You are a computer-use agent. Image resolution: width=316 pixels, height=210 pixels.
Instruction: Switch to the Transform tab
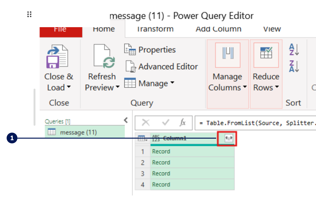pos(155,29)
